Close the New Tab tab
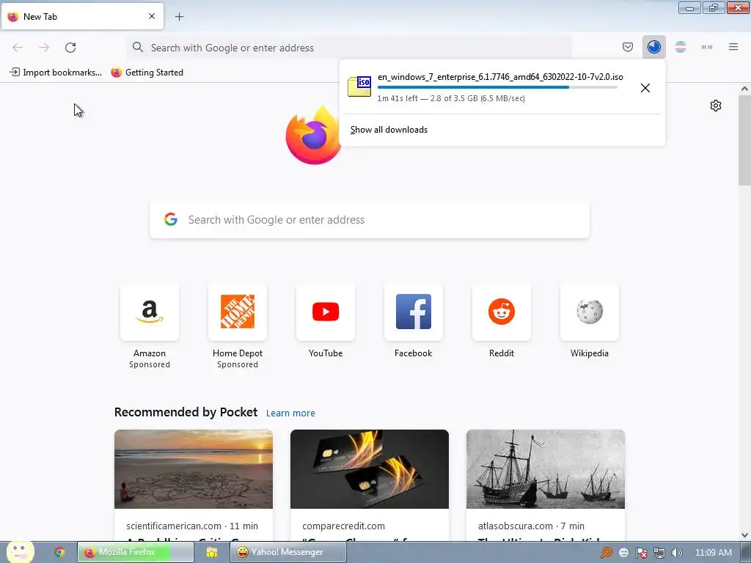This screenshot has width=751, height=563. (x=152, y=16)
